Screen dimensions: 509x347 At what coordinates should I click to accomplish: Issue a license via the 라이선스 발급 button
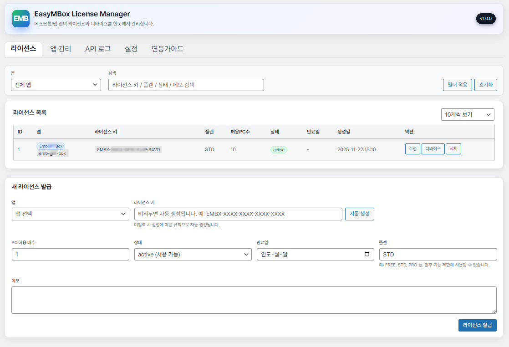click(477, 325)
